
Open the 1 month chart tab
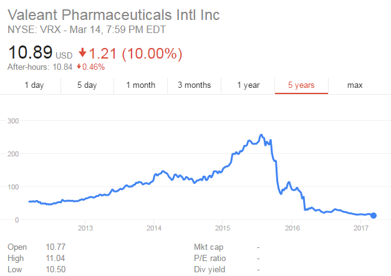click(x=141, y=85)
